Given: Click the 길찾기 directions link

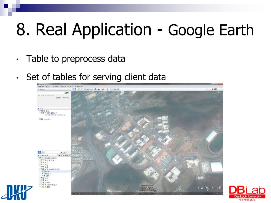Looking at the screenshot, I should (59, 98).
